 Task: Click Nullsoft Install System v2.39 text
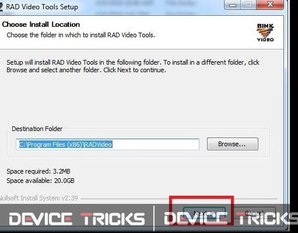tap(38, 198)
